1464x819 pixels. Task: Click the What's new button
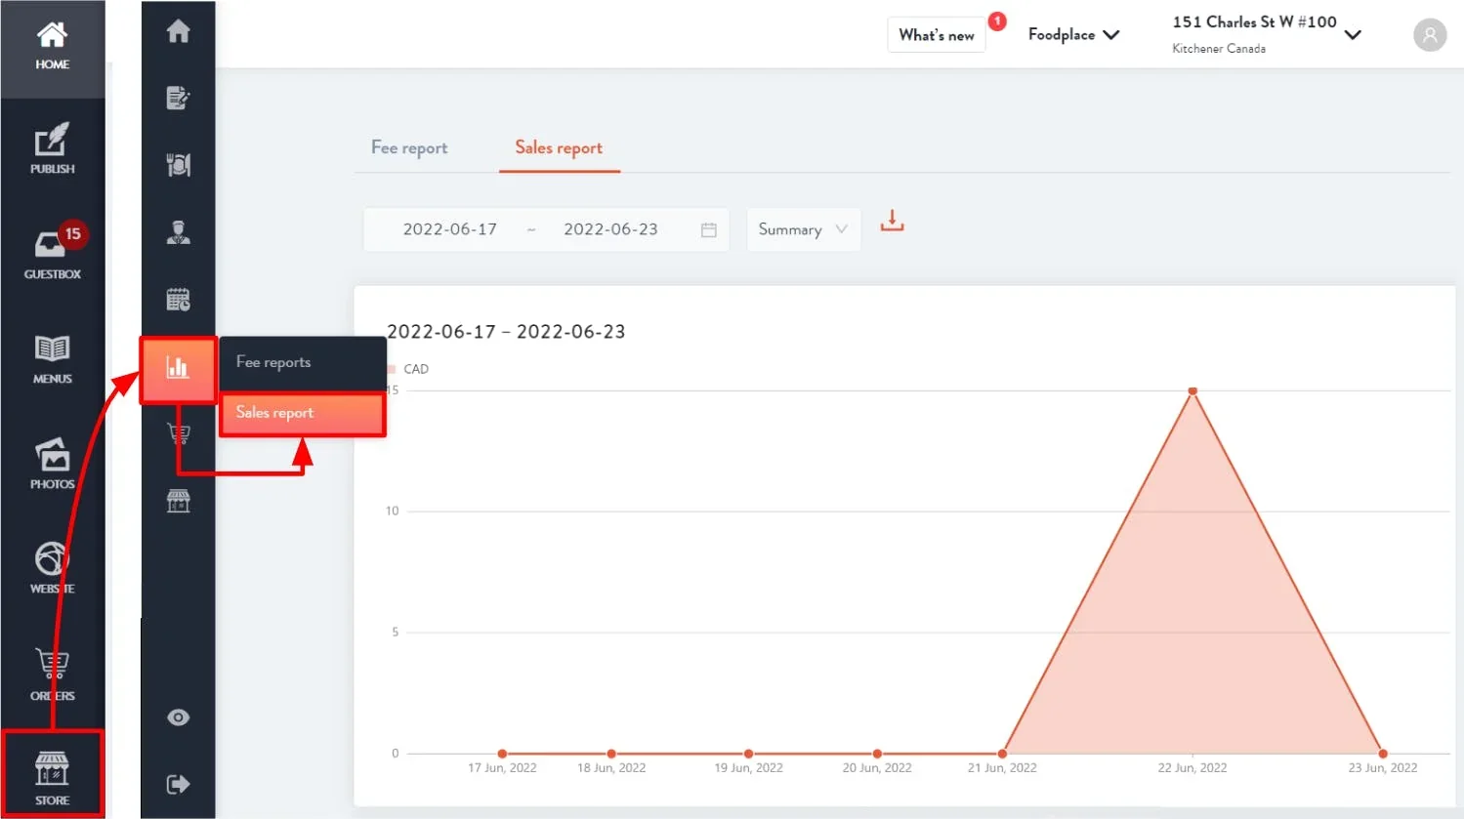point(937,35)
